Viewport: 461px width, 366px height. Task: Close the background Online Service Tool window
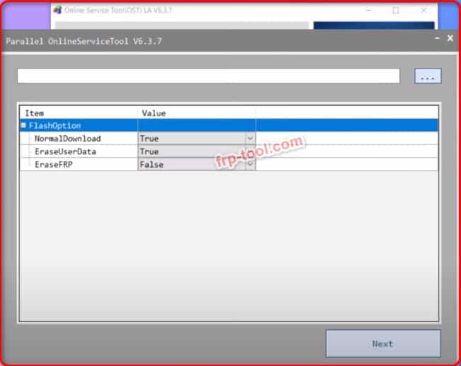(x=423, y=11)
